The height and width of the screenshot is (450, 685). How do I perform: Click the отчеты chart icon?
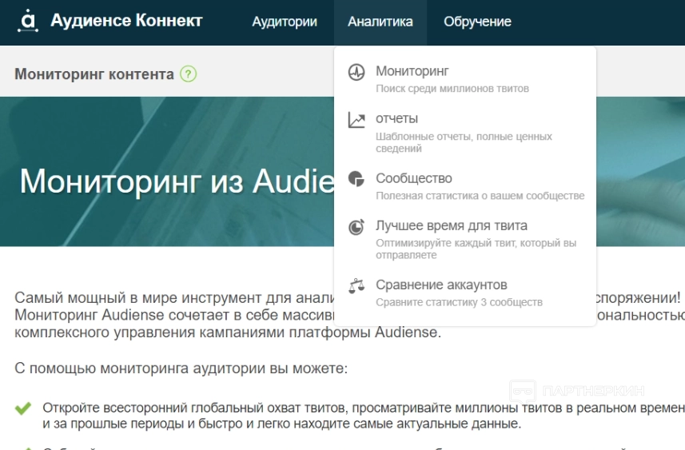tap(356, 120)
